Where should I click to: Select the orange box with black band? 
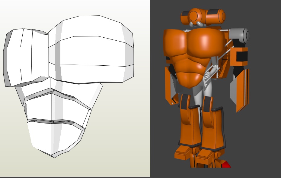[239, 57]
